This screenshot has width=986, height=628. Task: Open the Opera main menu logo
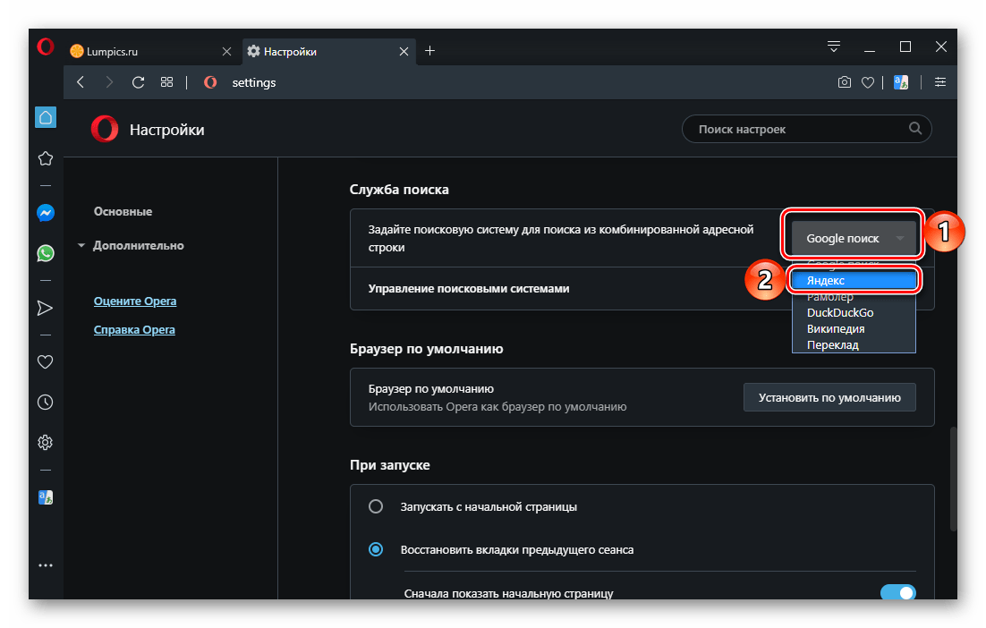tap(46, 47)
